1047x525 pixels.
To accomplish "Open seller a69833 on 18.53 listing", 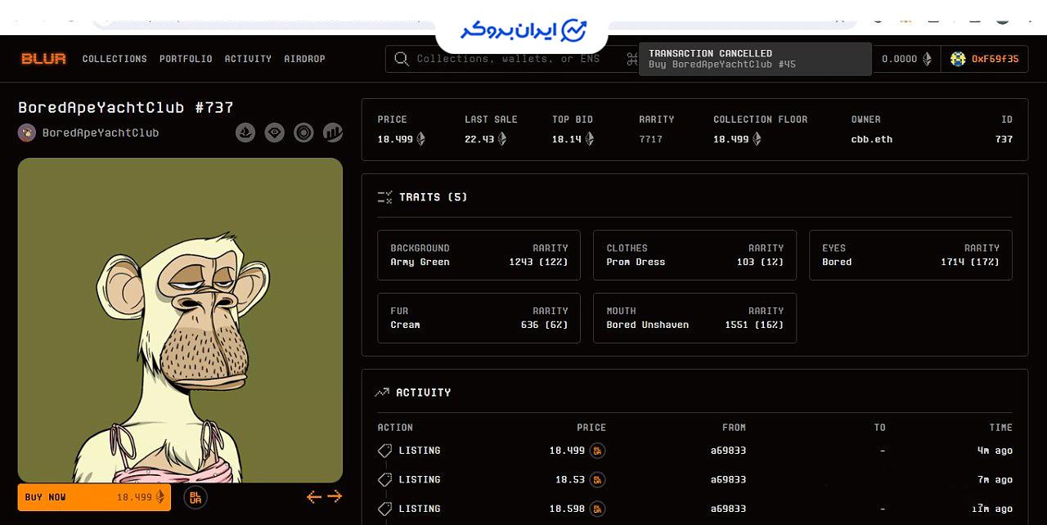I will (728, 479).
